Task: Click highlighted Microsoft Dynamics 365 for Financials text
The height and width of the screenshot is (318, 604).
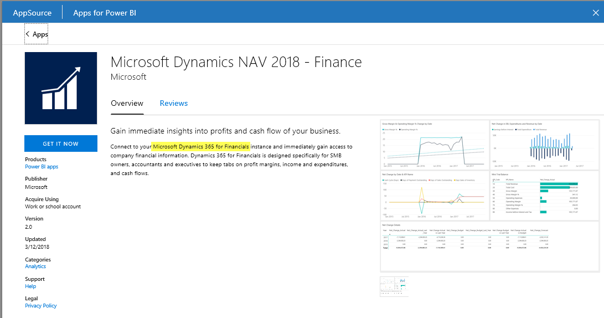Action: (x=201, y=146)
